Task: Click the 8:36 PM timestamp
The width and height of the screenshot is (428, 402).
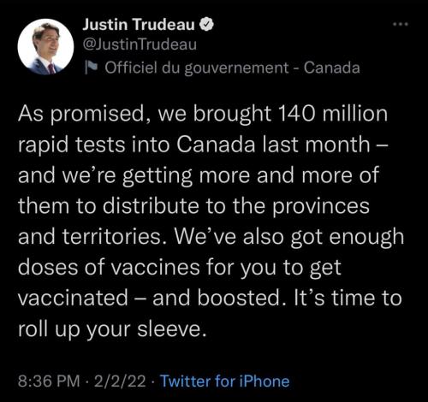Action: click(x=49, y=381)
